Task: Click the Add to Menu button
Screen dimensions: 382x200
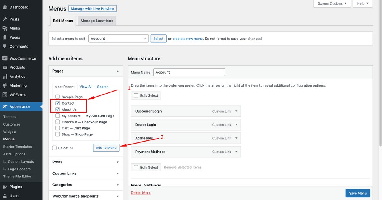Action: click(x=106, y=148)
